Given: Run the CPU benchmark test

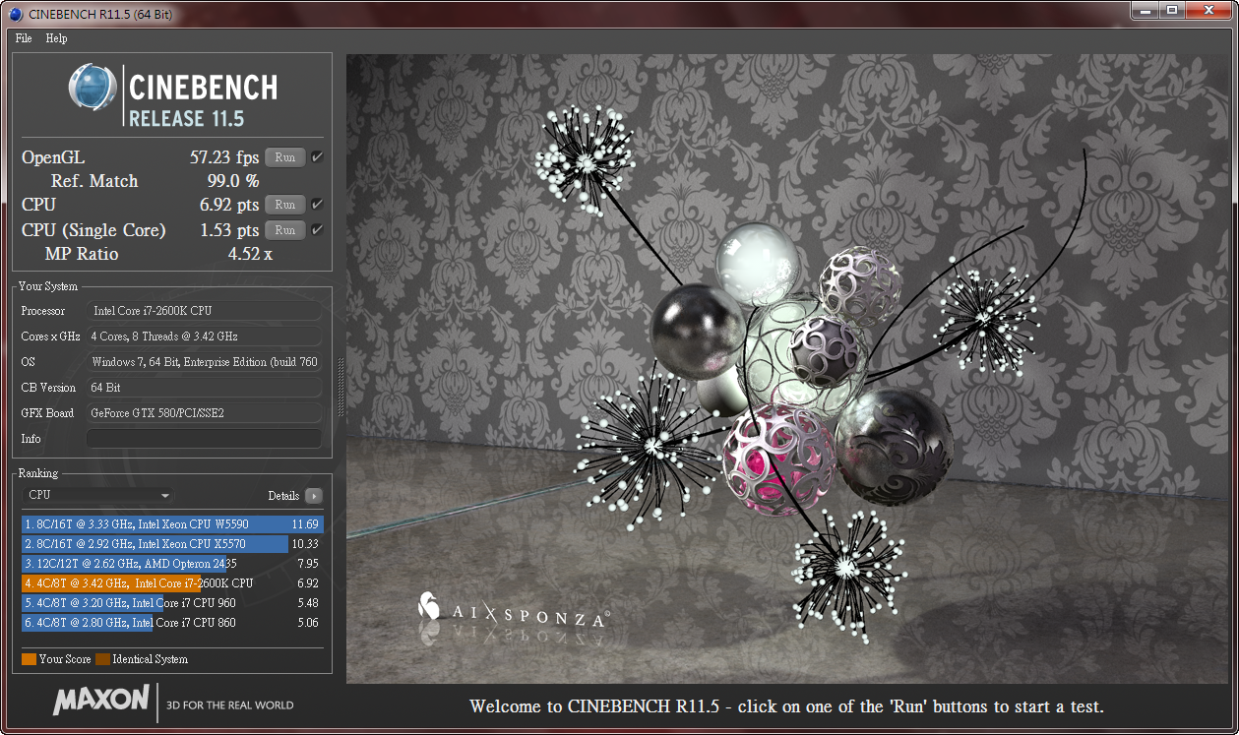Looking at the screenshot, I should click(284, 205).
